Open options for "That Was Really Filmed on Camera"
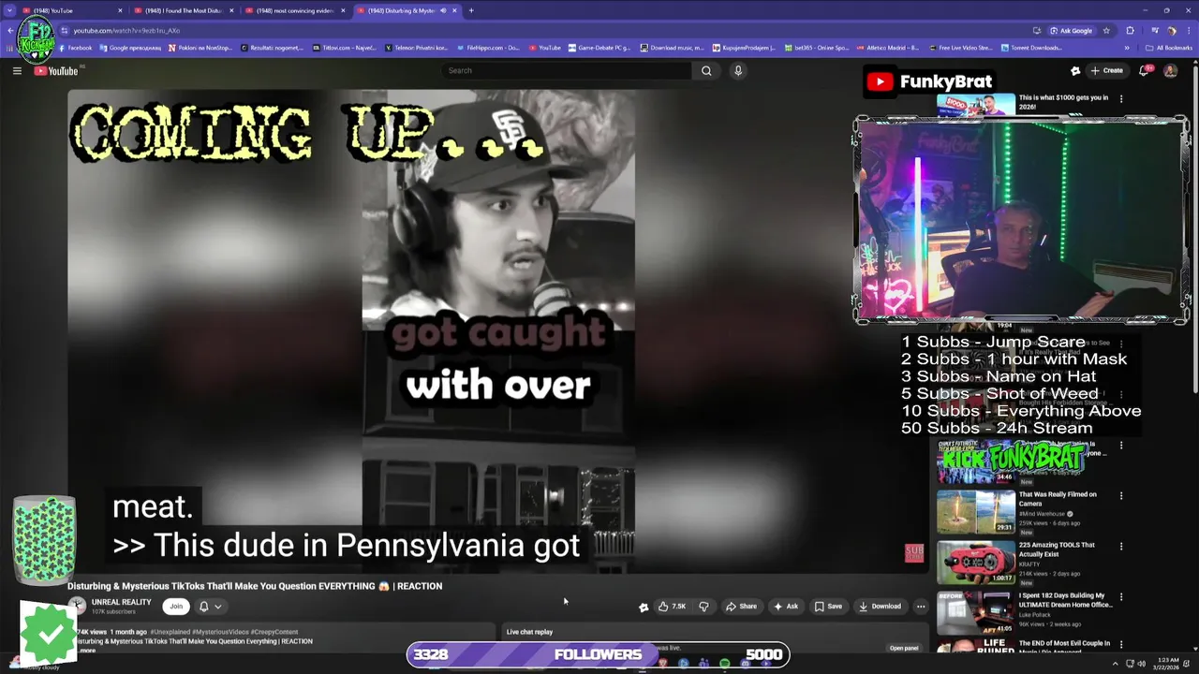 tap(1121, 496)
